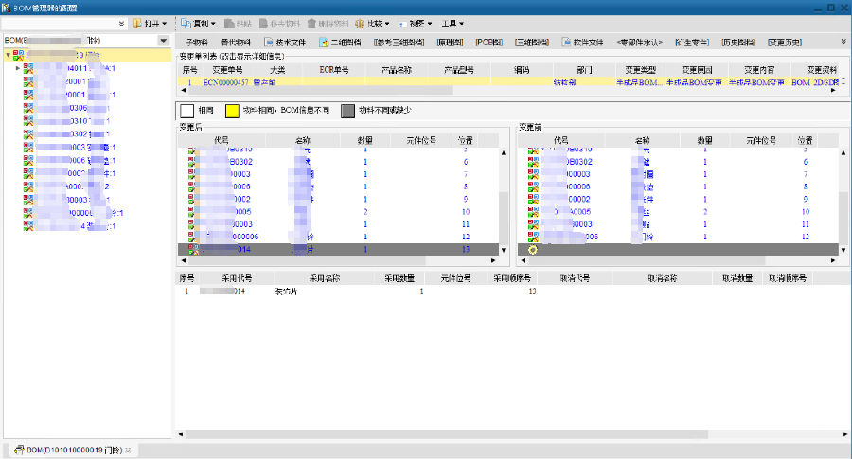This screenshot has height=459, width=852.
Task: Click the application icon in title bar
Action: coord(6,8)
